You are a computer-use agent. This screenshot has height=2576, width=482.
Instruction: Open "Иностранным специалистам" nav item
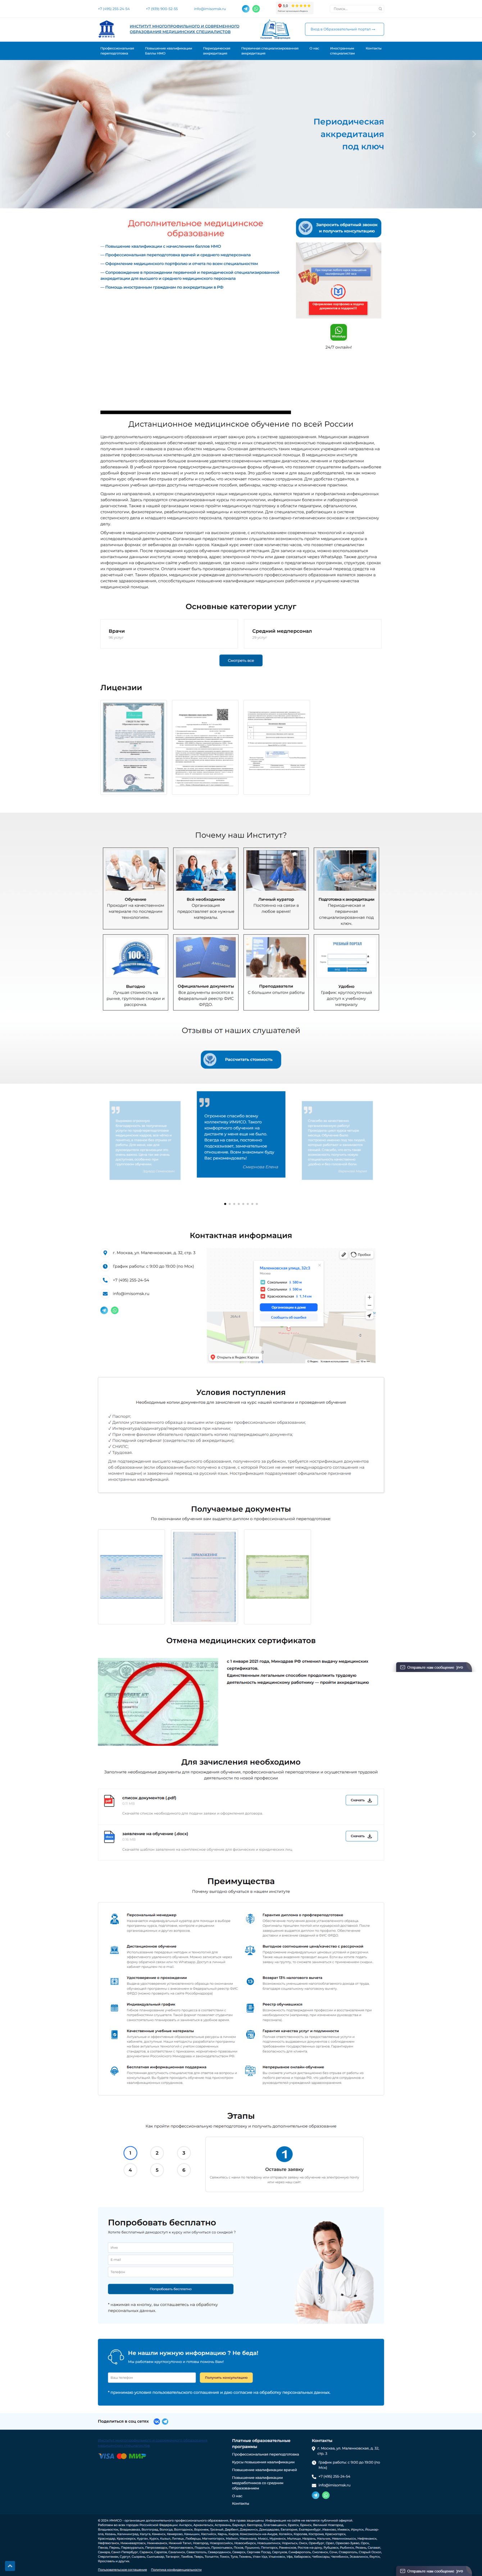(x=342, y=51)
